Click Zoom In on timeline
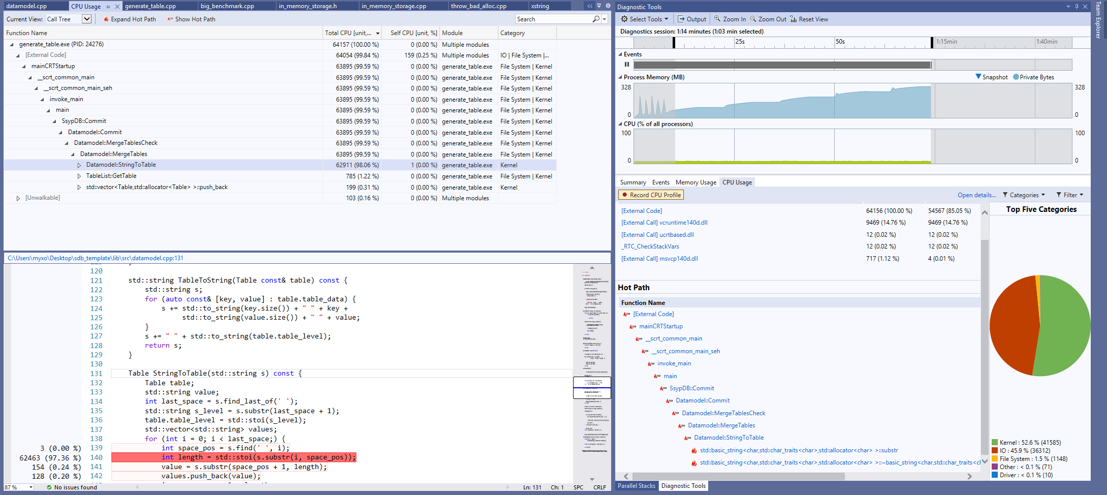 [730, 19]
